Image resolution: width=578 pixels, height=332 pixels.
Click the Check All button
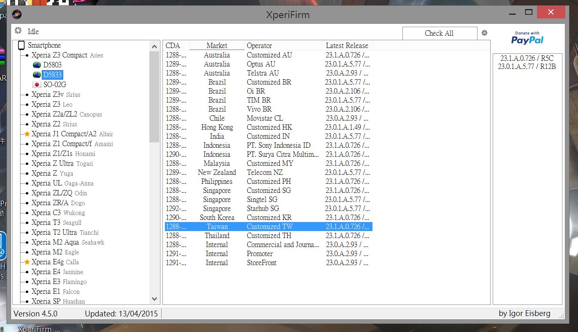[440, 33]
